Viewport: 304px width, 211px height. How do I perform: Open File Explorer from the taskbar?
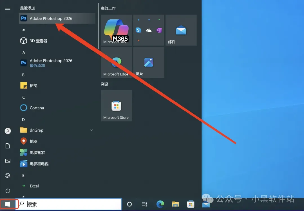click(x=175, y=204)
